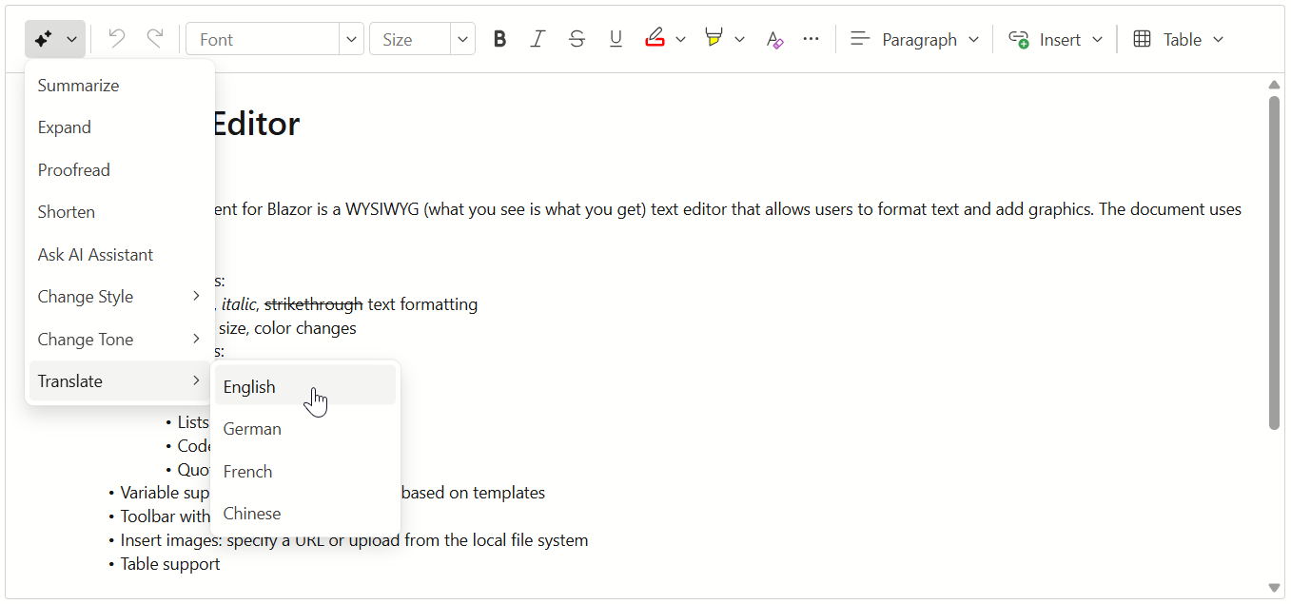The width and height of the screenshot is (1291, 604).
Task: Toggle Italic formatting
Action: point(538,39)
